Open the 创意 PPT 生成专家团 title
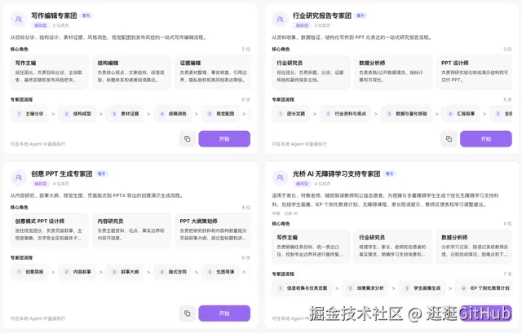 point(62,173)
